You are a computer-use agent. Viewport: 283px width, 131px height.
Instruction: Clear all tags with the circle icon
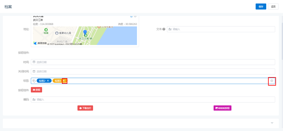point(272,81)
